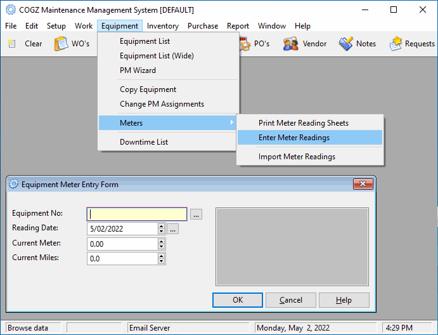Open the Purchase menu
Image resolution: width=438 pixels, height=335 pixels.
(x=203, y=26)
